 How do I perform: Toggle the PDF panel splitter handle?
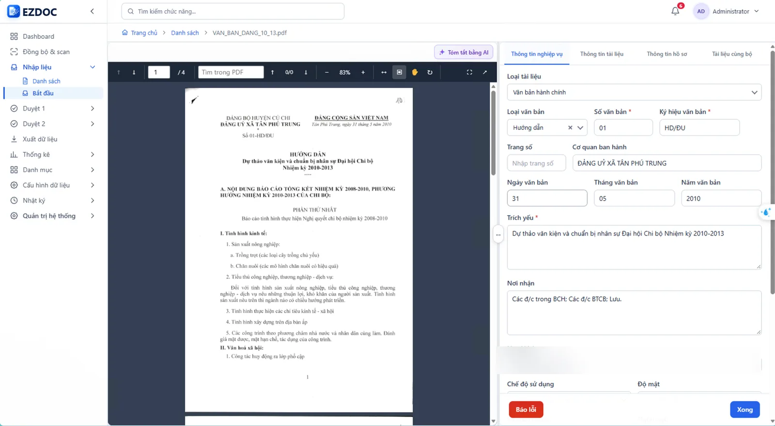tap(498, 235)
